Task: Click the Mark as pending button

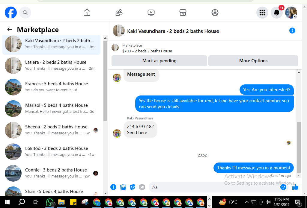Action: tap(159, 61)
